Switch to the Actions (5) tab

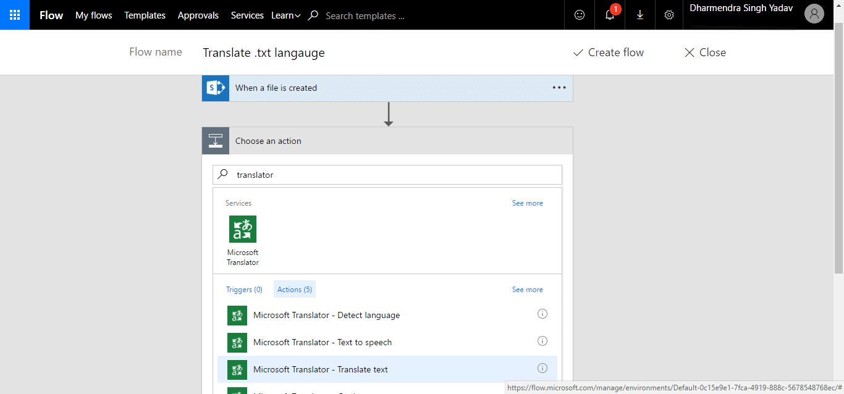coord(295,290)
